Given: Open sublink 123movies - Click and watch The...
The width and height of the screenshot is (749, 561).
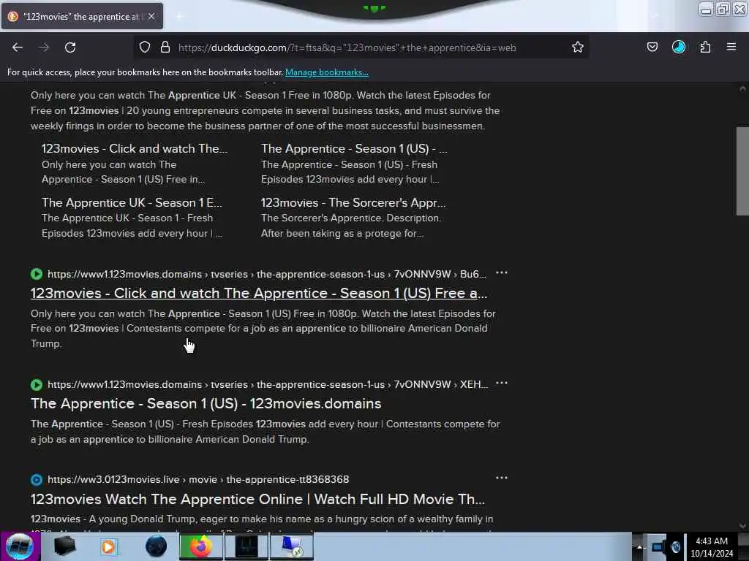Looking at the screenshot, I should click(x=135, y=149).
